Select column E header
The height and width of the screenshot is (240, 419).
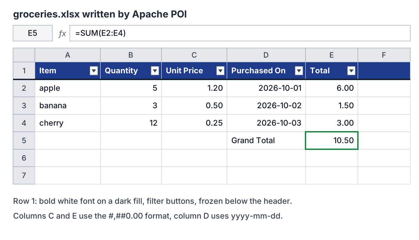[x=332, y=55]
